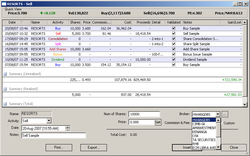The width and height of the screenshot is (250, 156).
Task: Collapse the Summary (Total) section
Action: pos(5,104)
